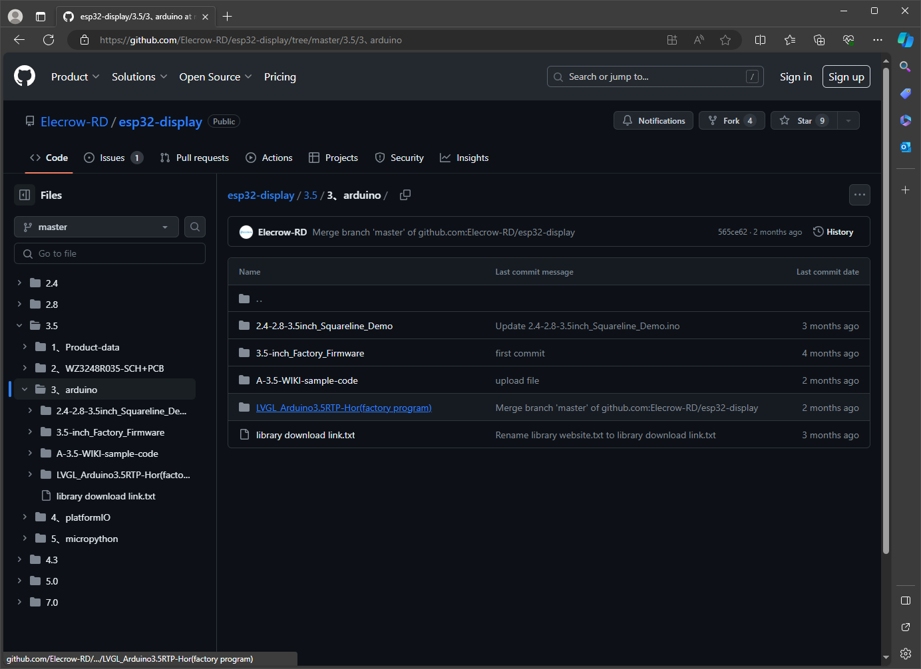
Task: Open the master branch dropdown
Action: pos(96,227)
